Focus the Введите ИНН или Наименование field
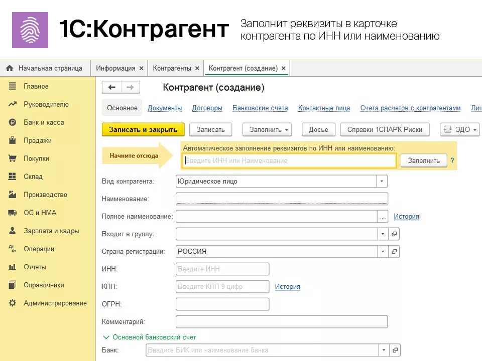Image resolution: width=482 pixels, height=361 pixels. tap(289, 160)
